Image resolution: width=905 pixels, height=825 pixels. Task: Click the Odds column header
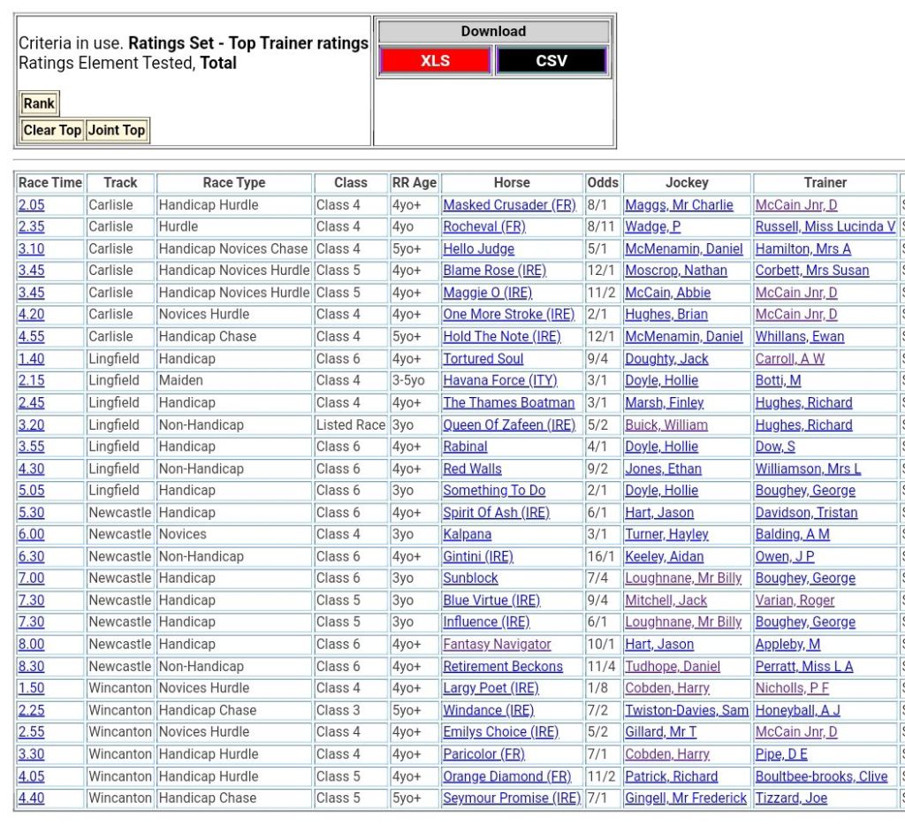[603, 183]
